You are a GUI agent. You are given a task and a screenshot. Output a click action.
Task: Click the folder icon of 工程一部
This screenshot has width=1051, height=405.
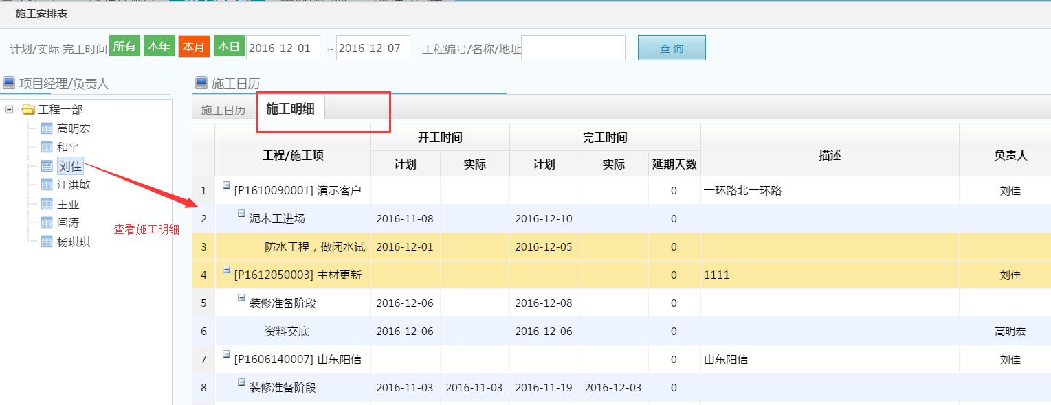click(27, 108)
